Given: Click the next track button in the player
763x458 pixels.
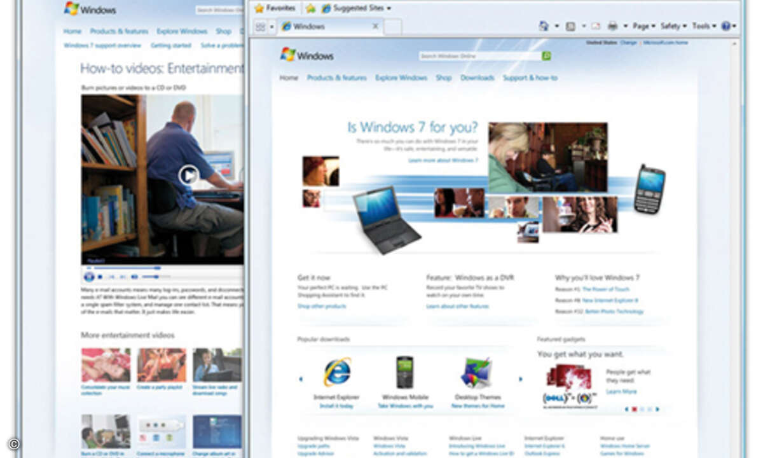Looking at the screenshot, I should click(x=123, y=277).
